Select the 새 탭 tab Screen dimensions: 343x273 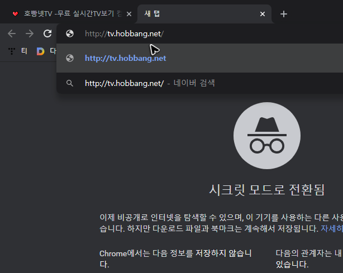[204, 14]
